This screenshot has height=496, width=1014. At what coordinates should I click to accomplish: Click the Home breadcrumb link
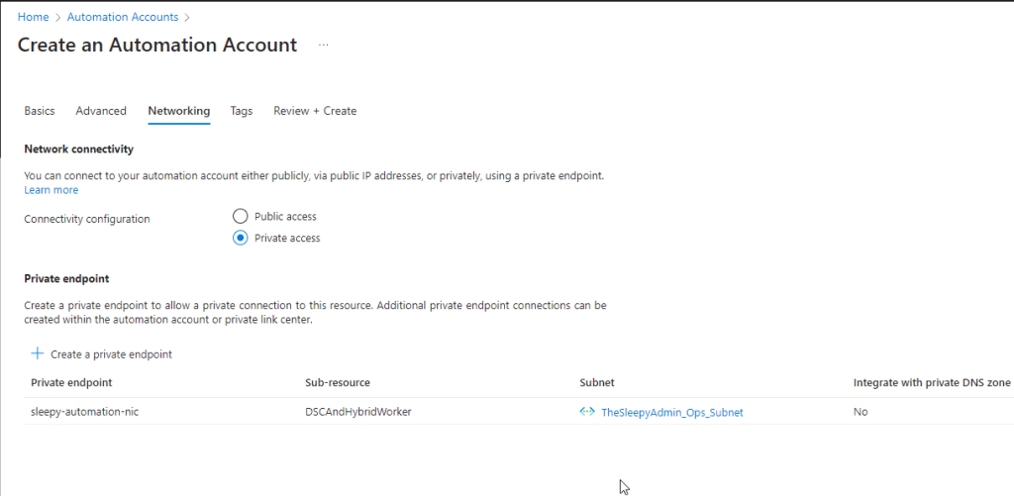[33, 17]
